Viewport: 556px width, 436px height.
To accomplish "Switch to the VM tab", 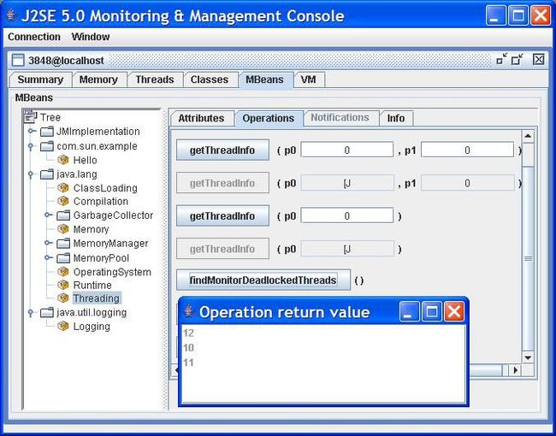I will tap(308, 80).
